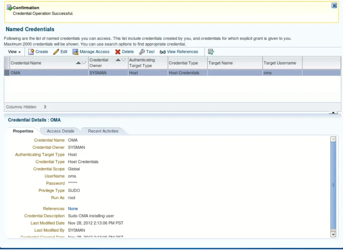
Task: Click the None references link
Action: (x=73, y=209)
